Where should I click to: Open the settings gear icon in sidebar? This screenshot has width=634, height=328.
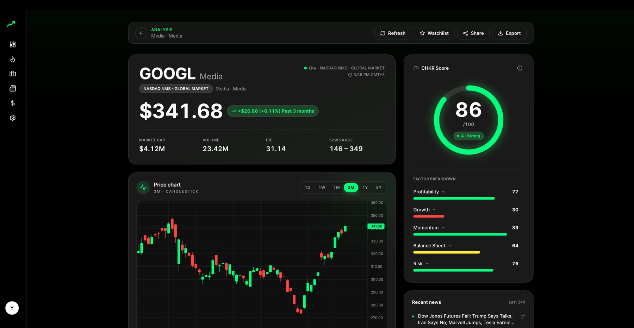13,118
